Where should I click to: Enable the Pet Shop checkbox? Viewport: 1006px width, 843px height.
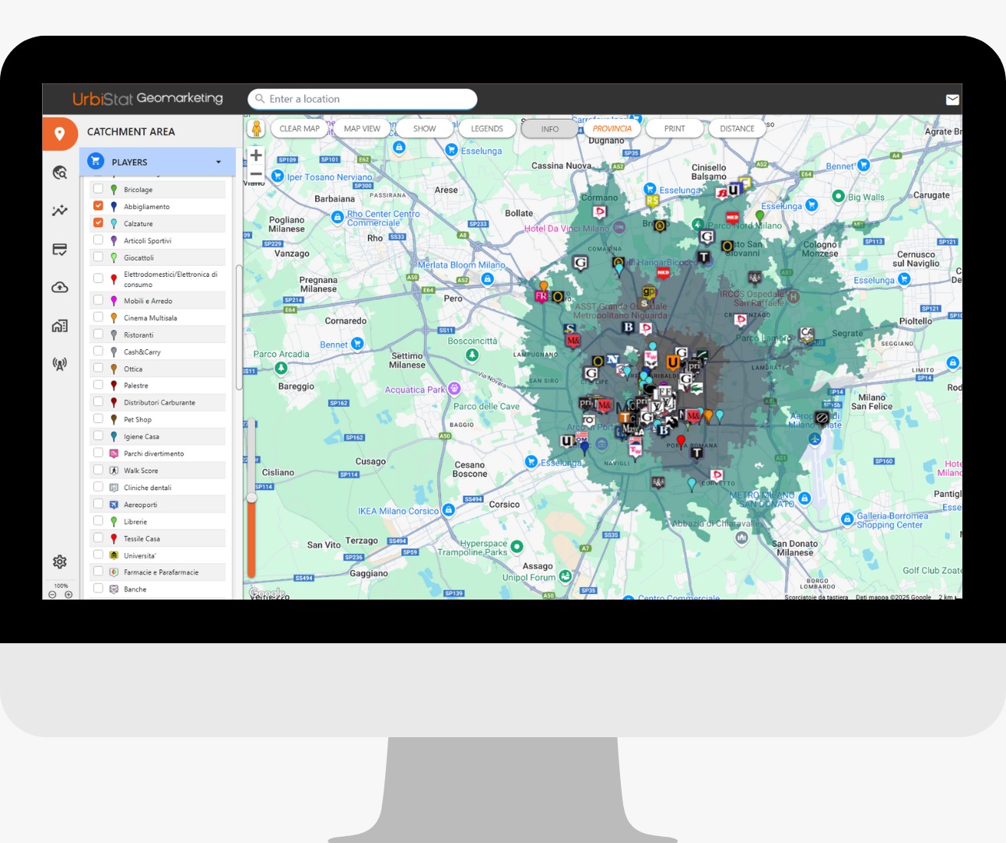click(98, 419)
